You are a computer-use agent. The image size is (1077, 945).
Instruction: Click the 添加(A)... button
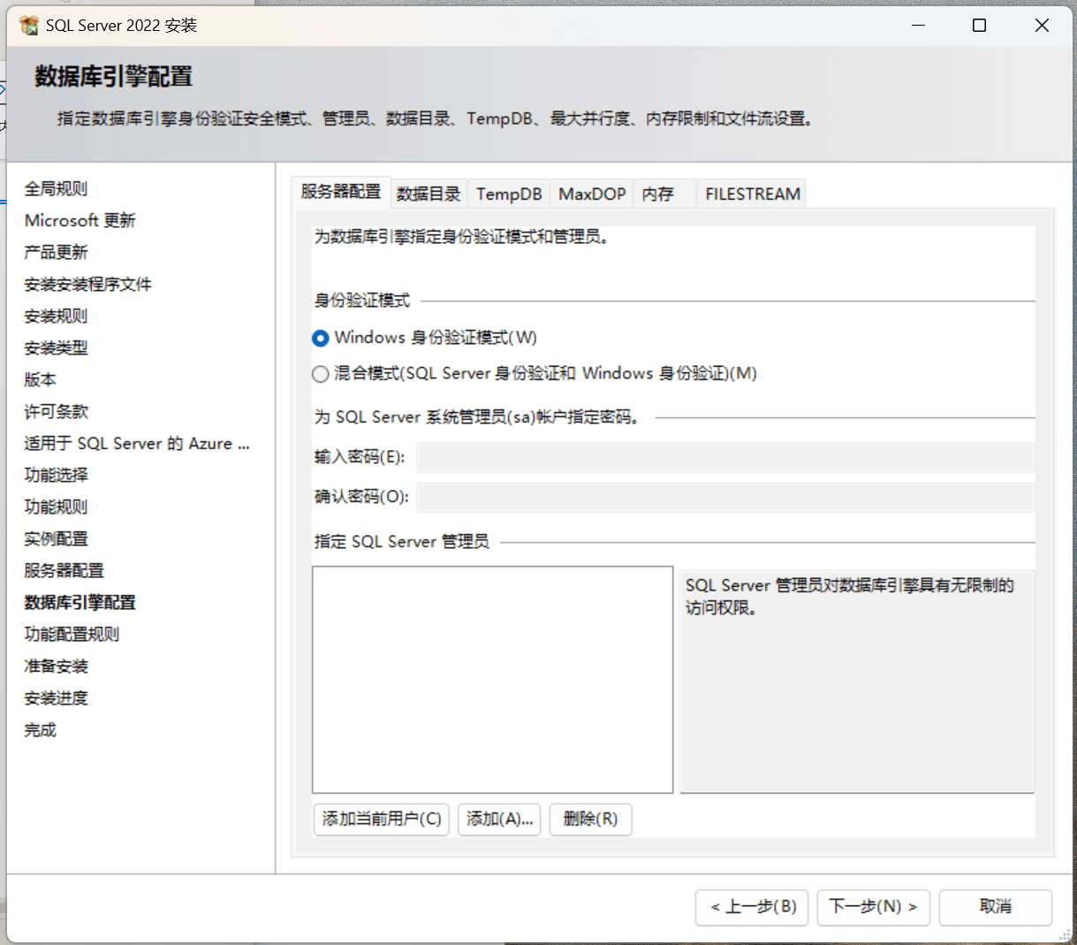coord(499,819)
